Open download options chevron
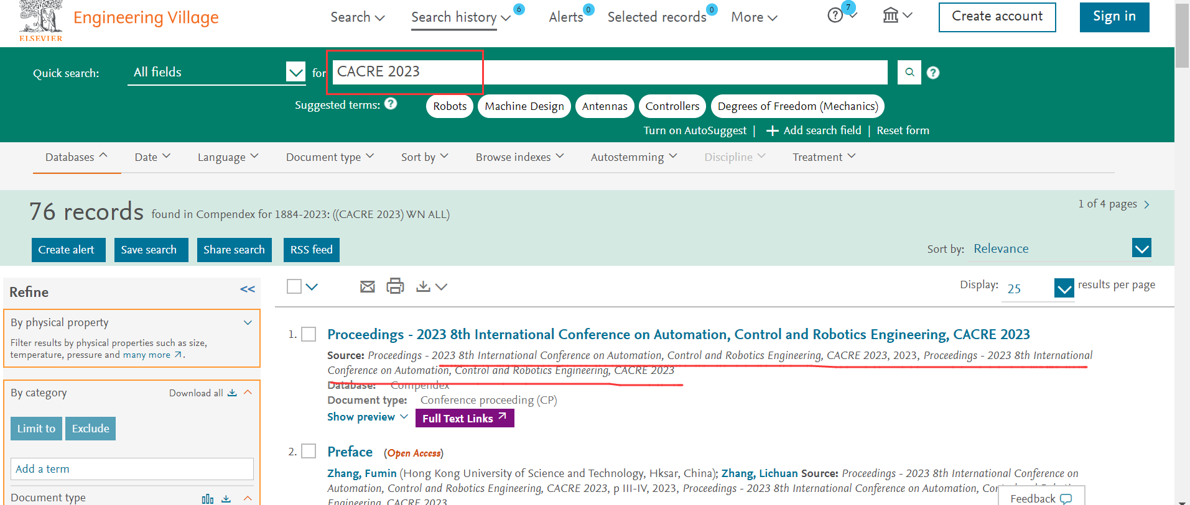1190x505 pixels. [442, 286]
